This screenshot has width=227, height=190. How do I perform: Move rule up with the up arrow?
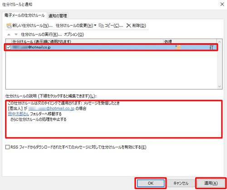[x=9, y=35]
